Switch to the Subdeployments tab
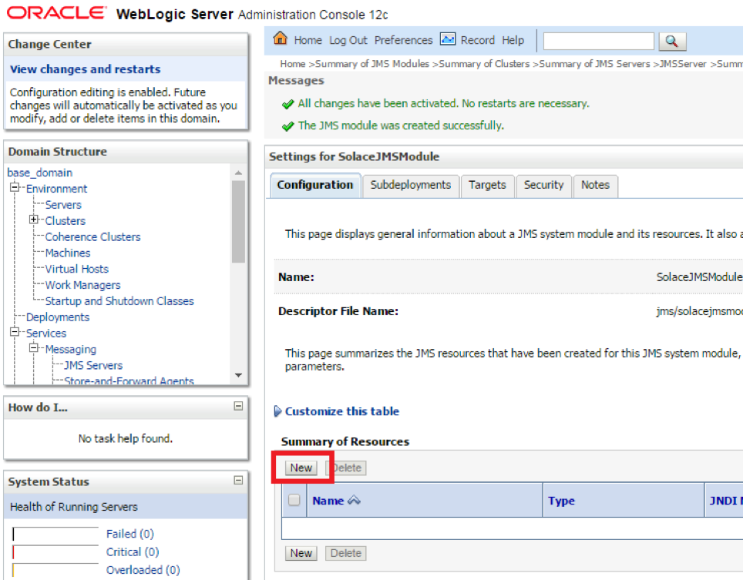This screenshot has width=743, height=580. (x=410, y=185)
